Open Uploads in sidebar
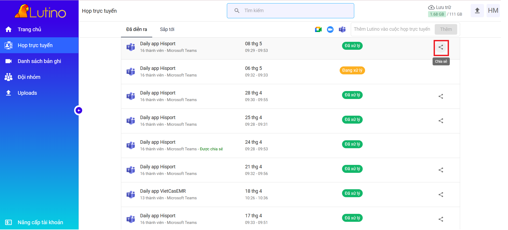Viewport: 508px width, 230px height. point(39,93)
